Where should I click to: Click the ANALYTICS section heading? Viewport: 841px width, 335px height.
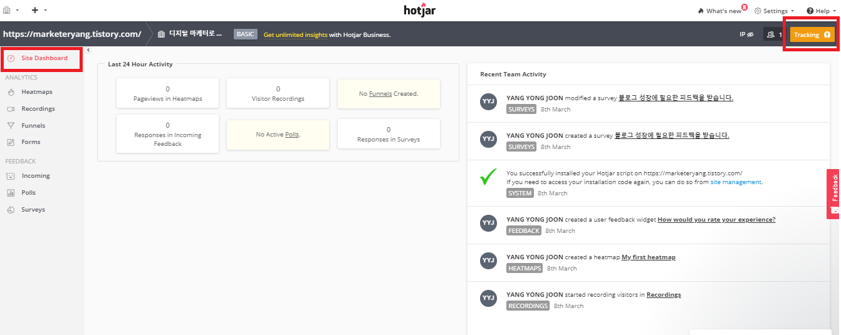point(21,78)
